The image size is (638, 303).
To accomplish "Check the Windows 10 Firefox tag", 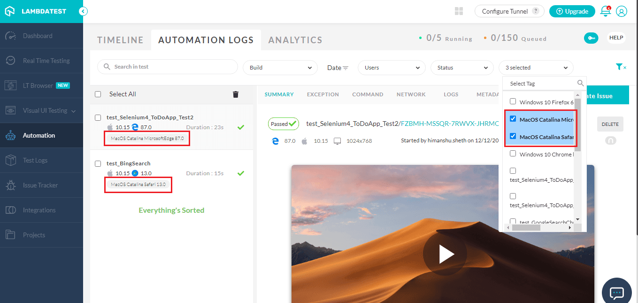I will [x=513, y=101].
